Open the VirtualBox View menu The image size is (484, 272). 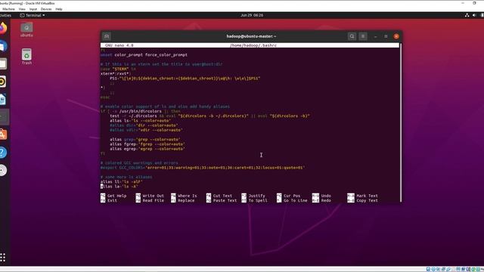(22, 9)
